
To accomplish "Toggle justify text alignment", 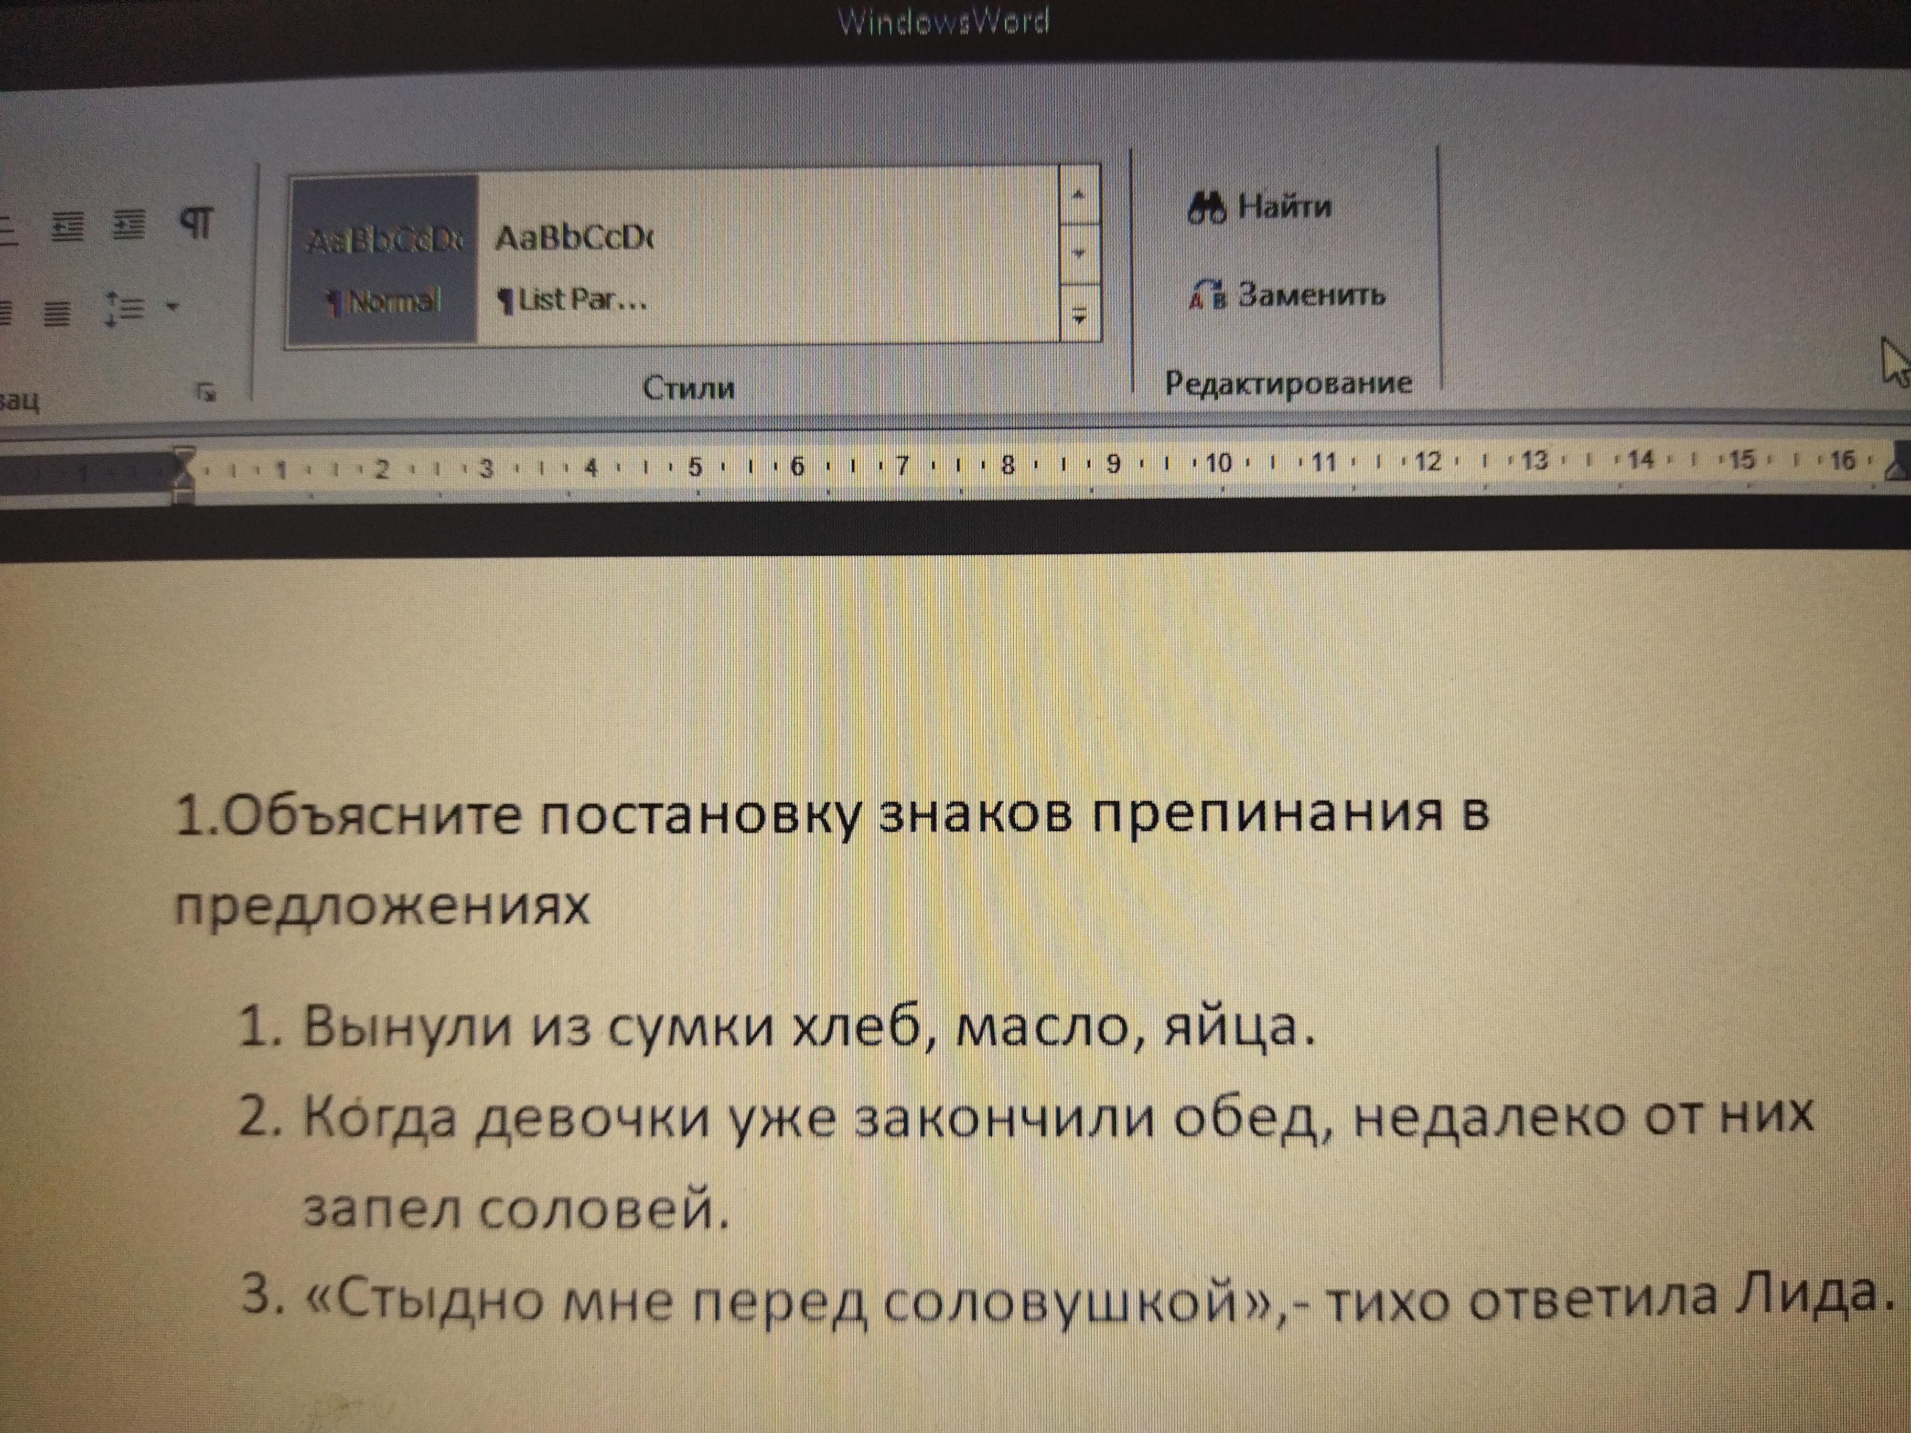I will click(57, 312).
